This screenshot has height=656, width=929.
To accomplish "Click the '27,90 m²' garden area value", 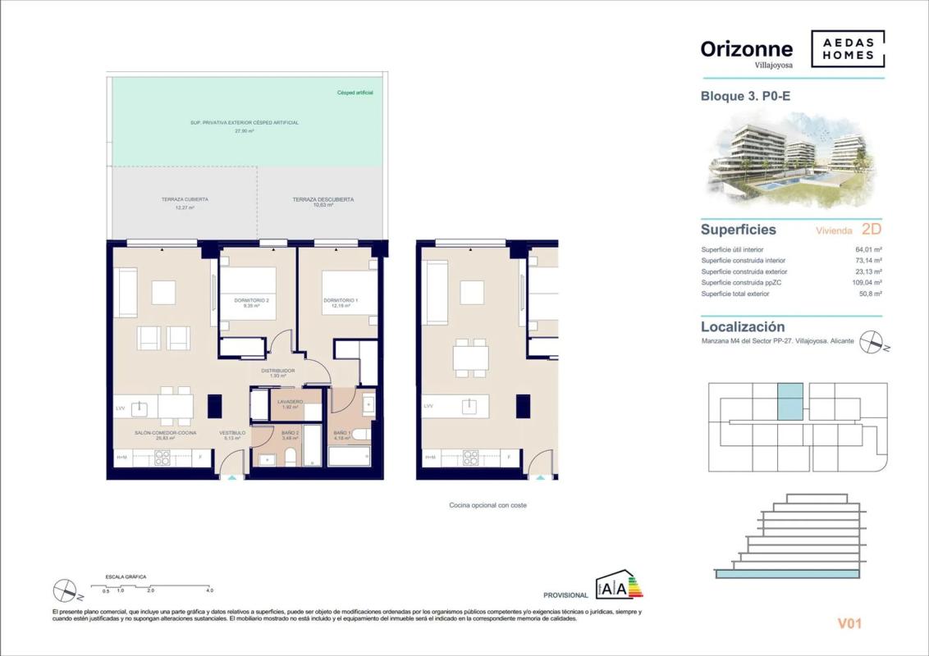I will coord(244,131).
